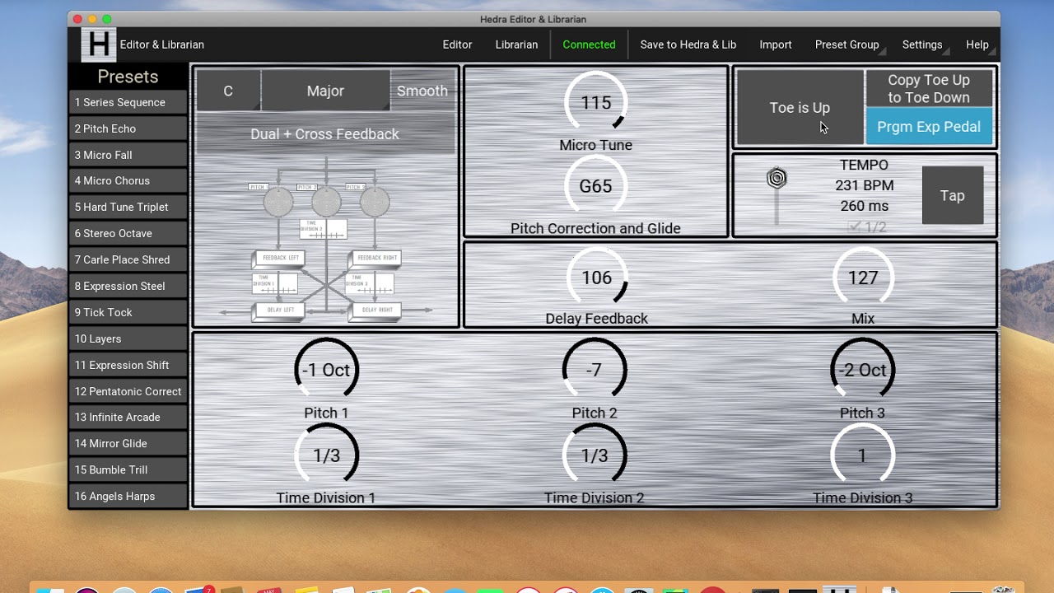Select preset 6 Stereo Octave

(x=128, y=233)
